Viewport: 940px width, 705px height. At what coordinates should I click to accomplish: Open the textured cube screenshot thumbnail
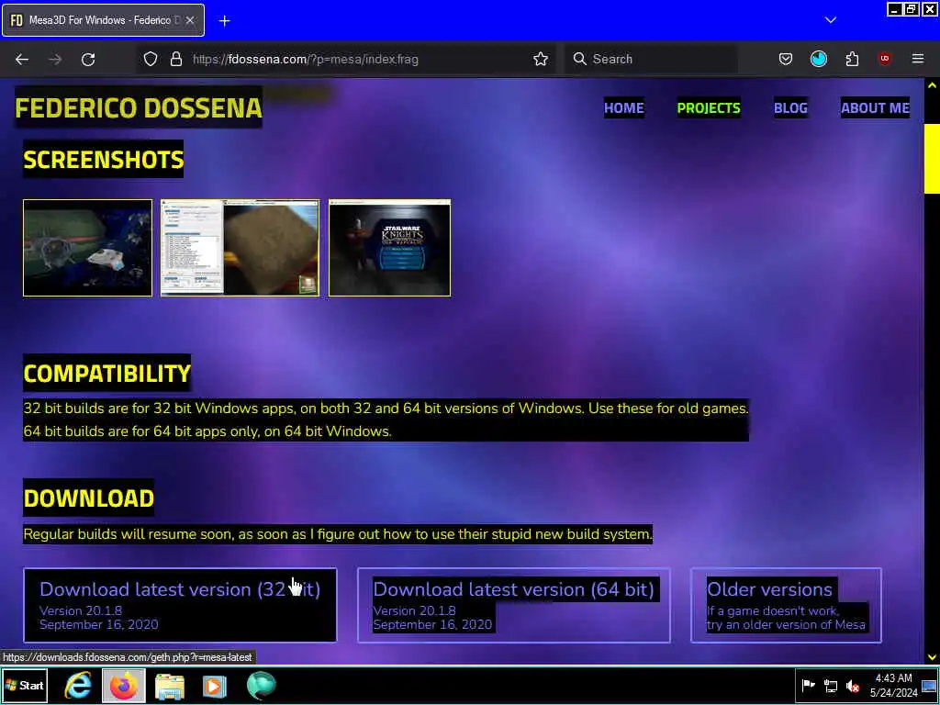(x=240, y=248)
